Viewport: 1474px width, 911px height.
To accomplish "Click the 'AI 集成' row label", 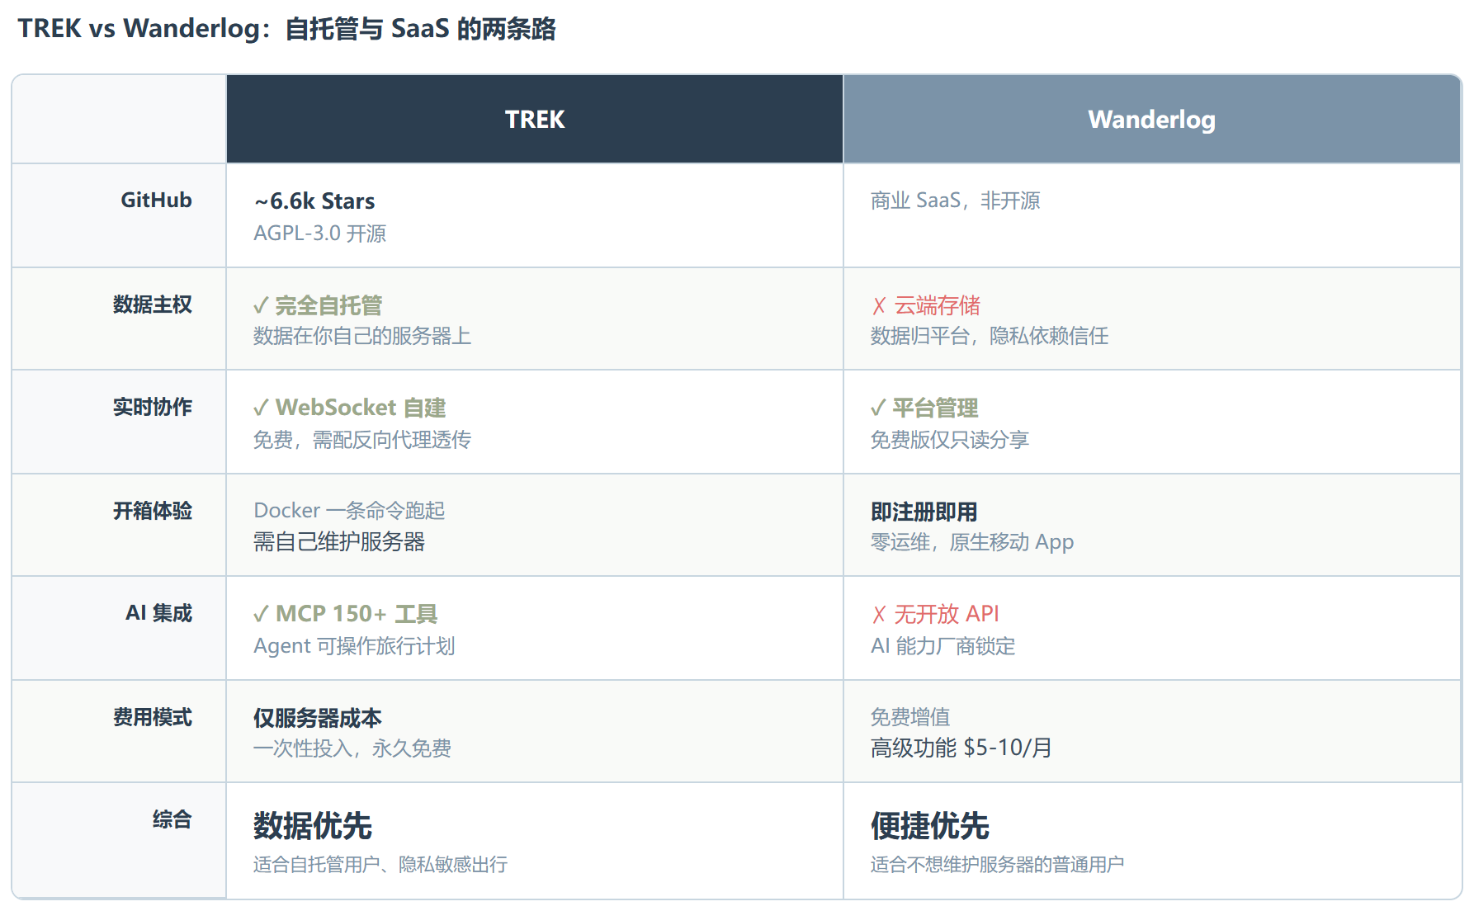I will (x=158, y=612).
